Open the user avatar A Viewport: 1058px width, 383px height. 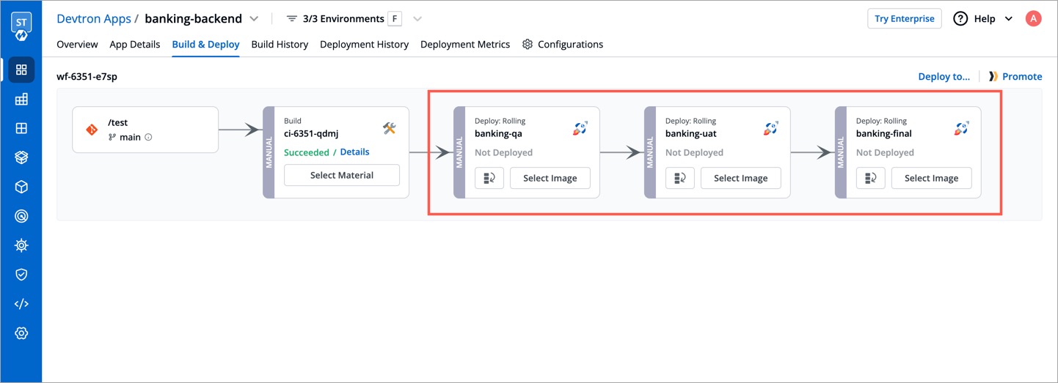1033,19
